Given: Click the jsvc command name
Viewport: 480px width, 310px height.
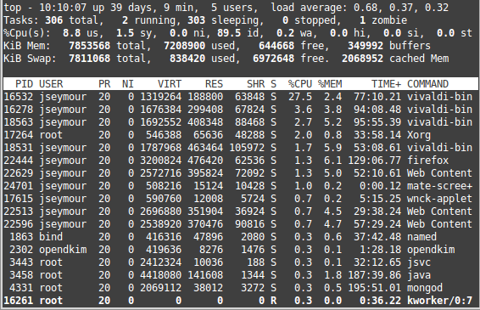Looking at the screenshot, I should click(419, 262).
